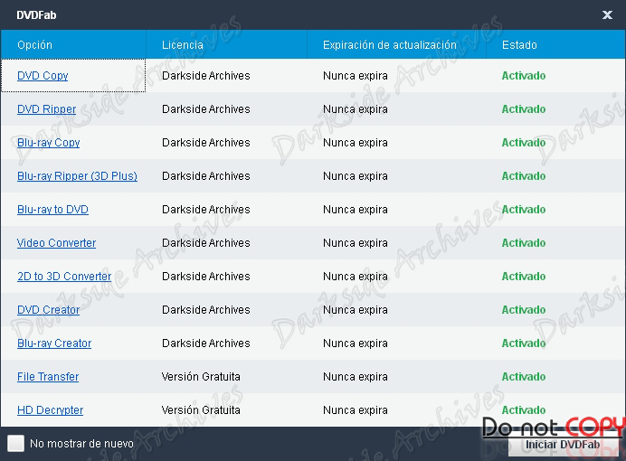Image resolution: width=626 pixels, height=461 pixels.
Task: Click Activado status in Video Converter row
Action: point(524,243)
